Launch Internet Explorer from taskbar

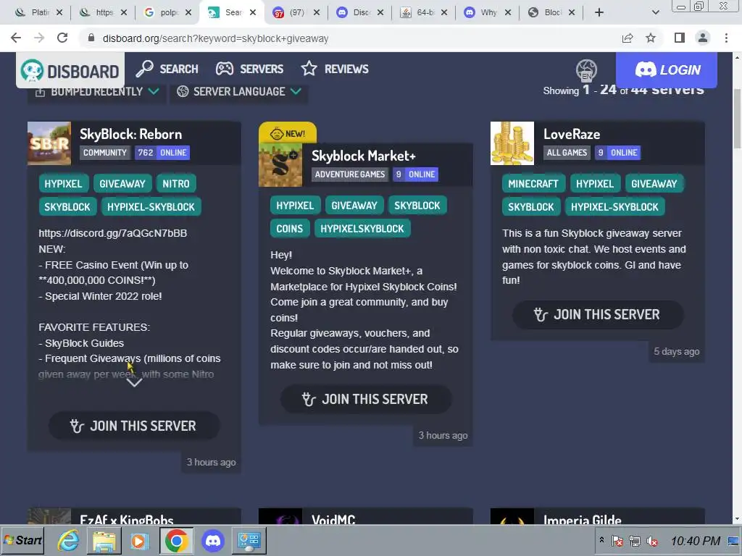coord(69,540)
